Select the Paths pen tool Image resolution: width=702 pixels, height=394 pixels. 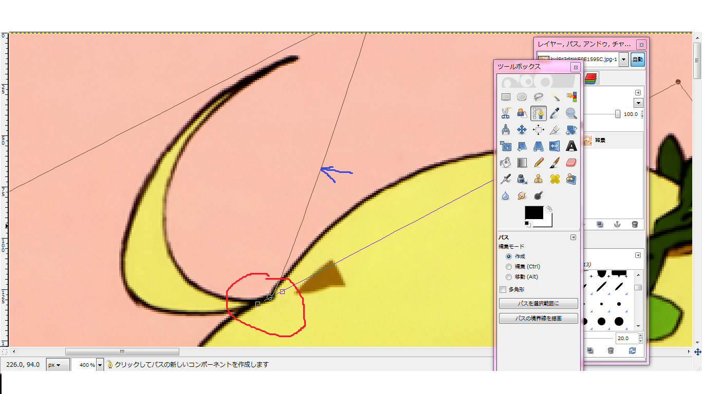(x=539, y=113)
